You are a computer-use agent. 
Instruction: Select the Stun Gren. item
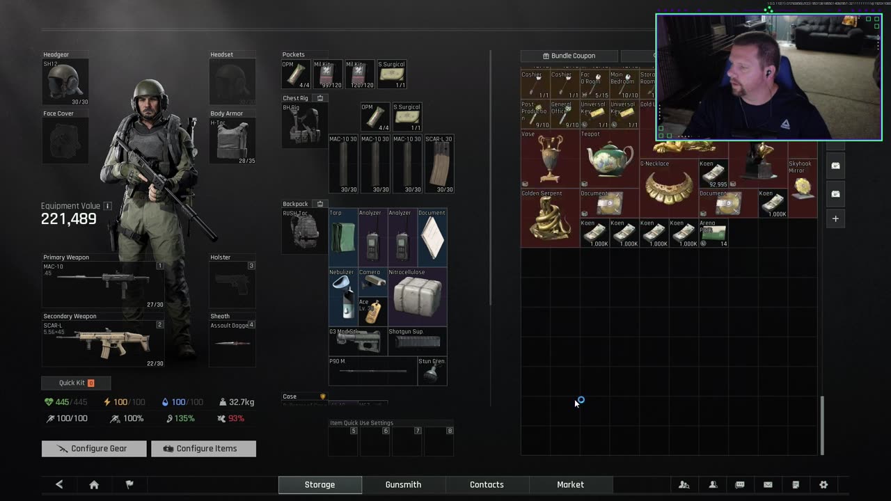click(432, 371)
